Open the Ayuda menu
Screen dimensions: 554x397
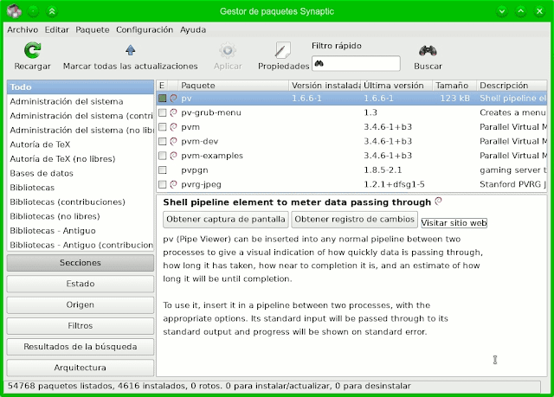(x=193, y=29)
